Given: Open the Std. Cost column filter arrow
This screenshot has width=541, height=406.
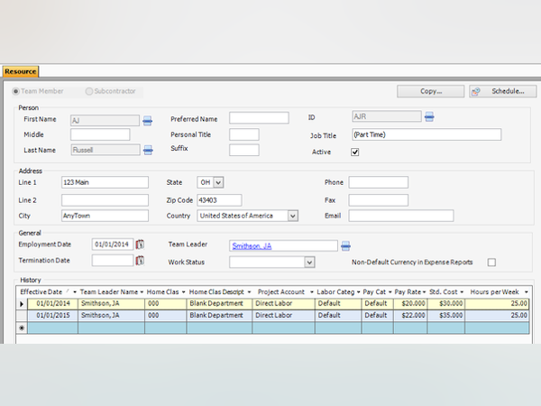Looking at the screenshot, I should [462, 292].
